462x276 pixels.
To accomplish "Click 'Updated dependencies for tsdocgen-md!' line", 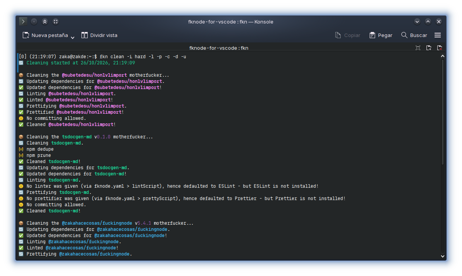I will click(x=76, y=174).
